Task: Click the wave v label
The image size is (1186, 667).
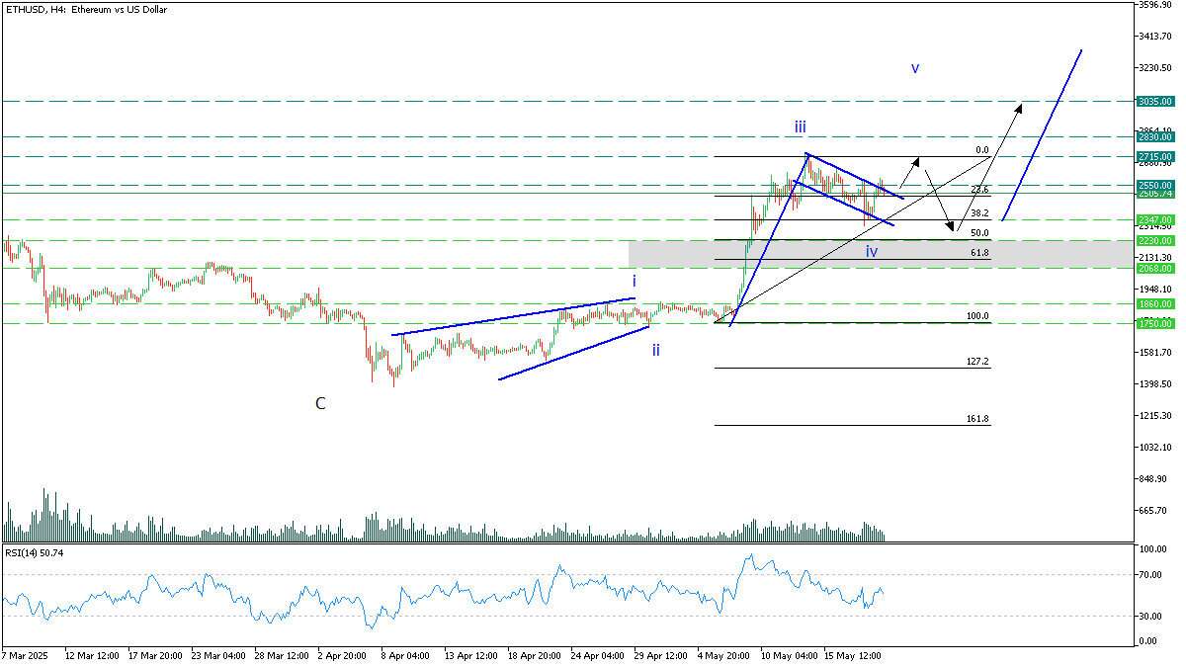Action: (x=915, y=69)
